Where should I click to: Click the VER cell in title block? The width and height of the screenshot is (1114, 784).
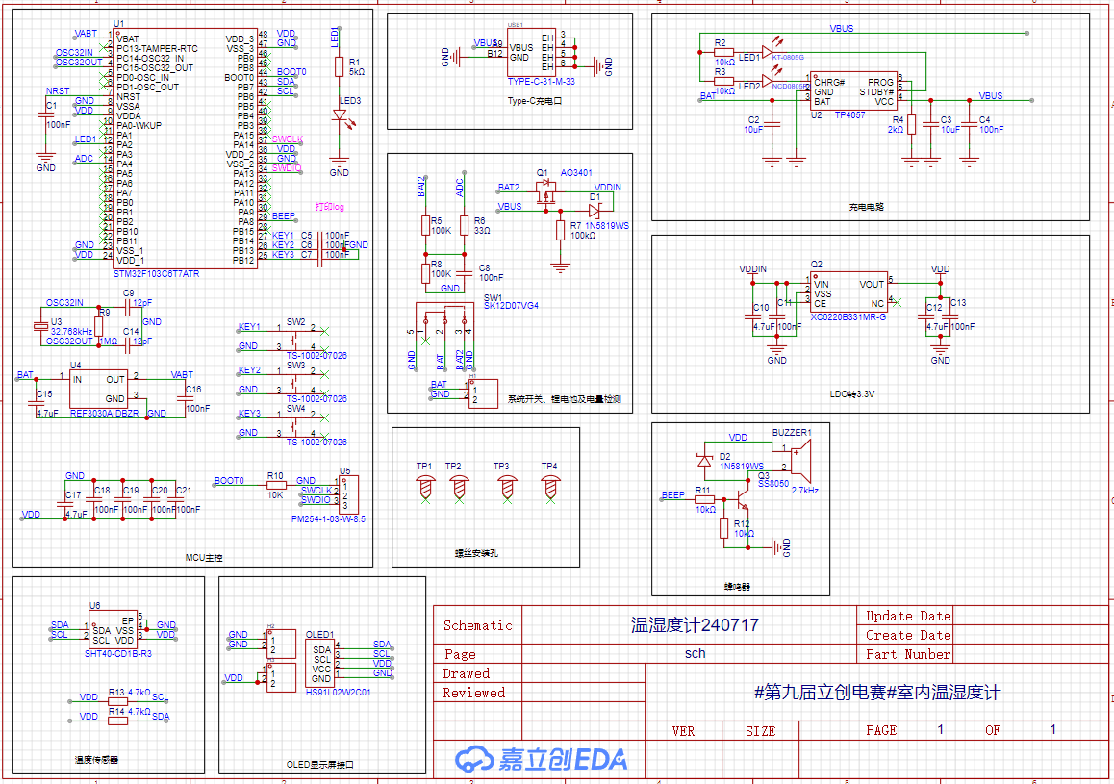(x=683, y=731)
